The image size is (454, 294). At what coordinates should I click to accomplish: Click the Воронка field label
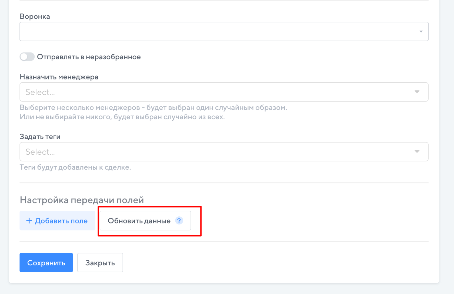click(x=35, y=16)
